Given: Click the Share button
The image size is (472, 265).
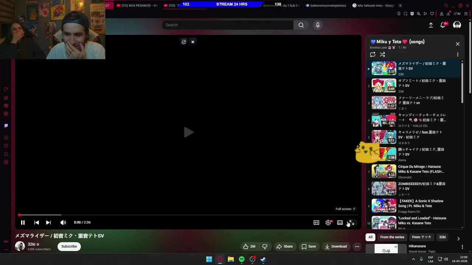Looking at the screenshot, I should pyautogui.click(x=284, y=246).
